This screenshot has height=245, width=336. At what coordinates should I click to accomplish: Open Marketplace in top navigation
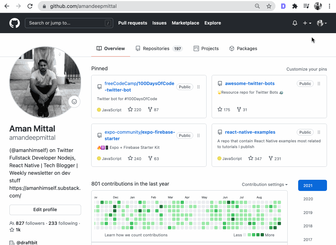pos(185,23)
